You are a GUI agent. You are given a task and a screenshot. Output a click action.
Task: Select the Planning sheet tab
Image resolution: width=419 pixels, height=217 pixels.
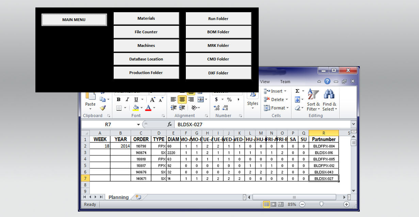118,197
